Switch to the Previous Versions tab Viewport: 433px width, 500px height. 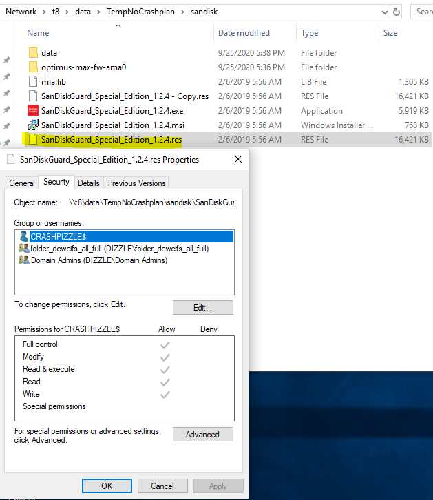pyautogui.click(x=136, y=183)
